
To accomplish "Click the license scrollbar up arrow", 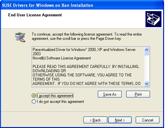I will [x=147, y=50].
